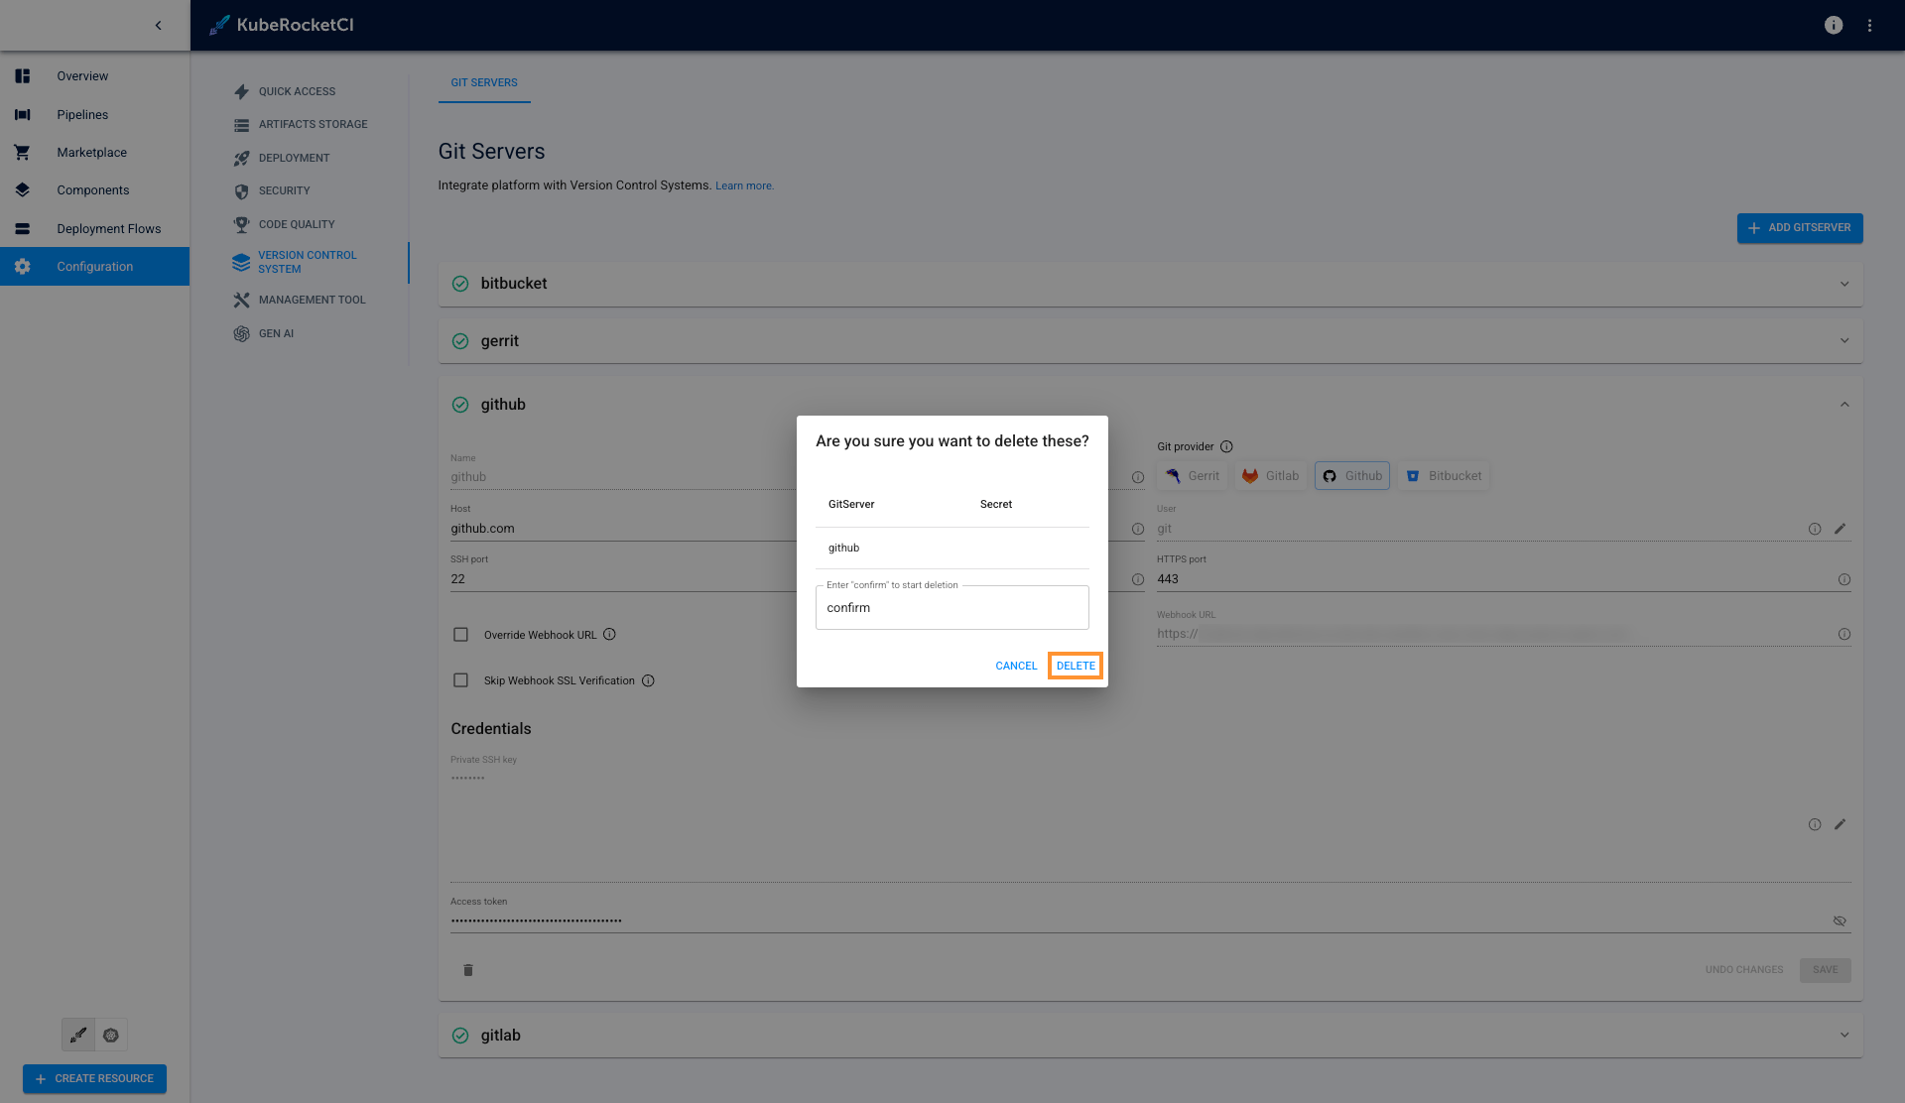The image size is (1905, 1103).
Task: Select the Gitlab provider button
Action: click(x=1270, y=476)
